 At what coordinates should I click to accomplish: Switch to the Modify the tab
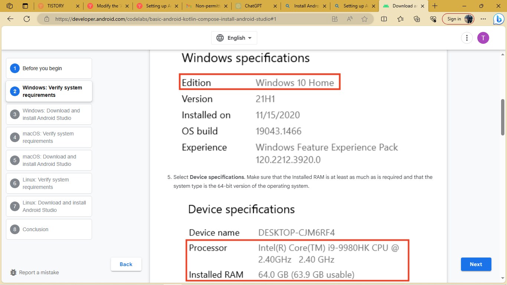point(107,6)
